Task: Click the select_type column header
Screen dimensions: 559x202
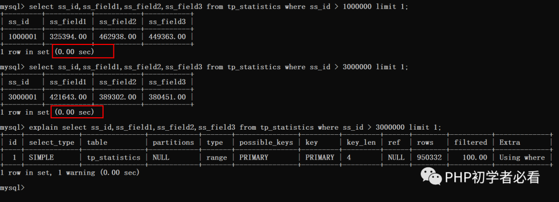Action: point(52,142)
